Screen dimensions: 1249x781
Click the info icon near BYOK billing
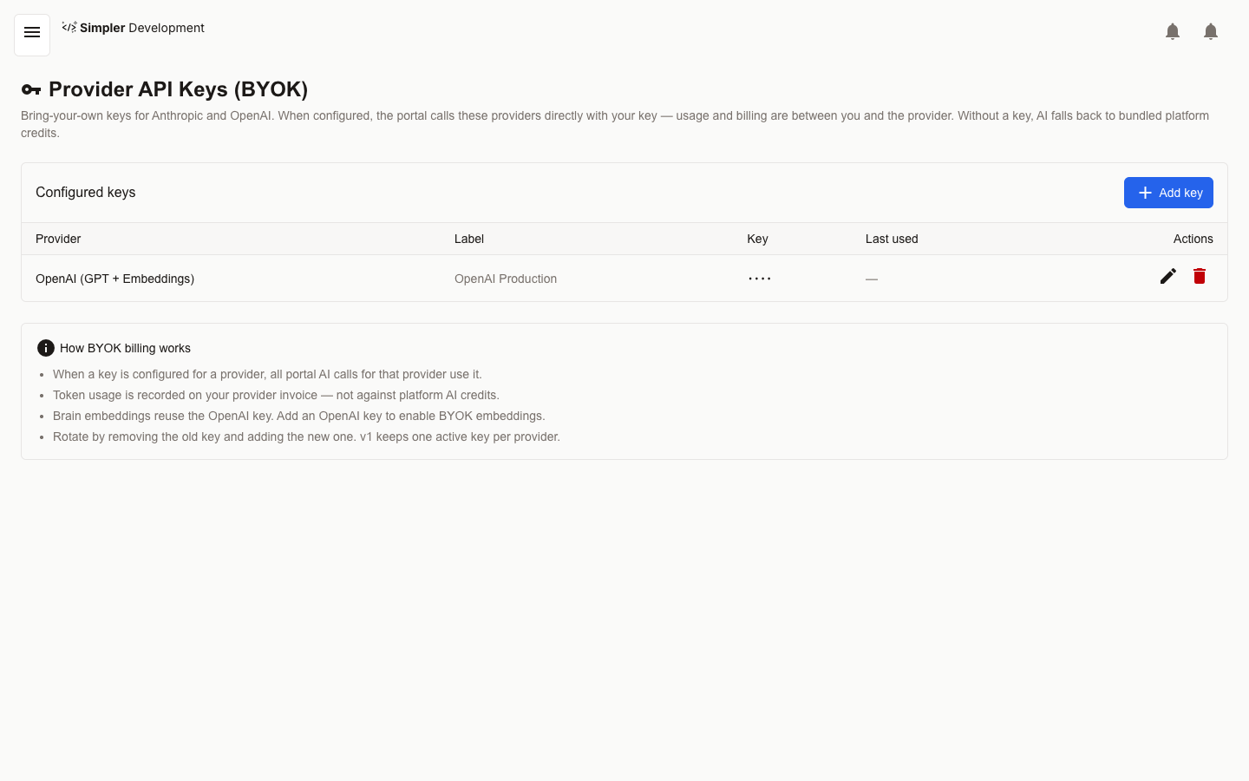pos(46,348)
